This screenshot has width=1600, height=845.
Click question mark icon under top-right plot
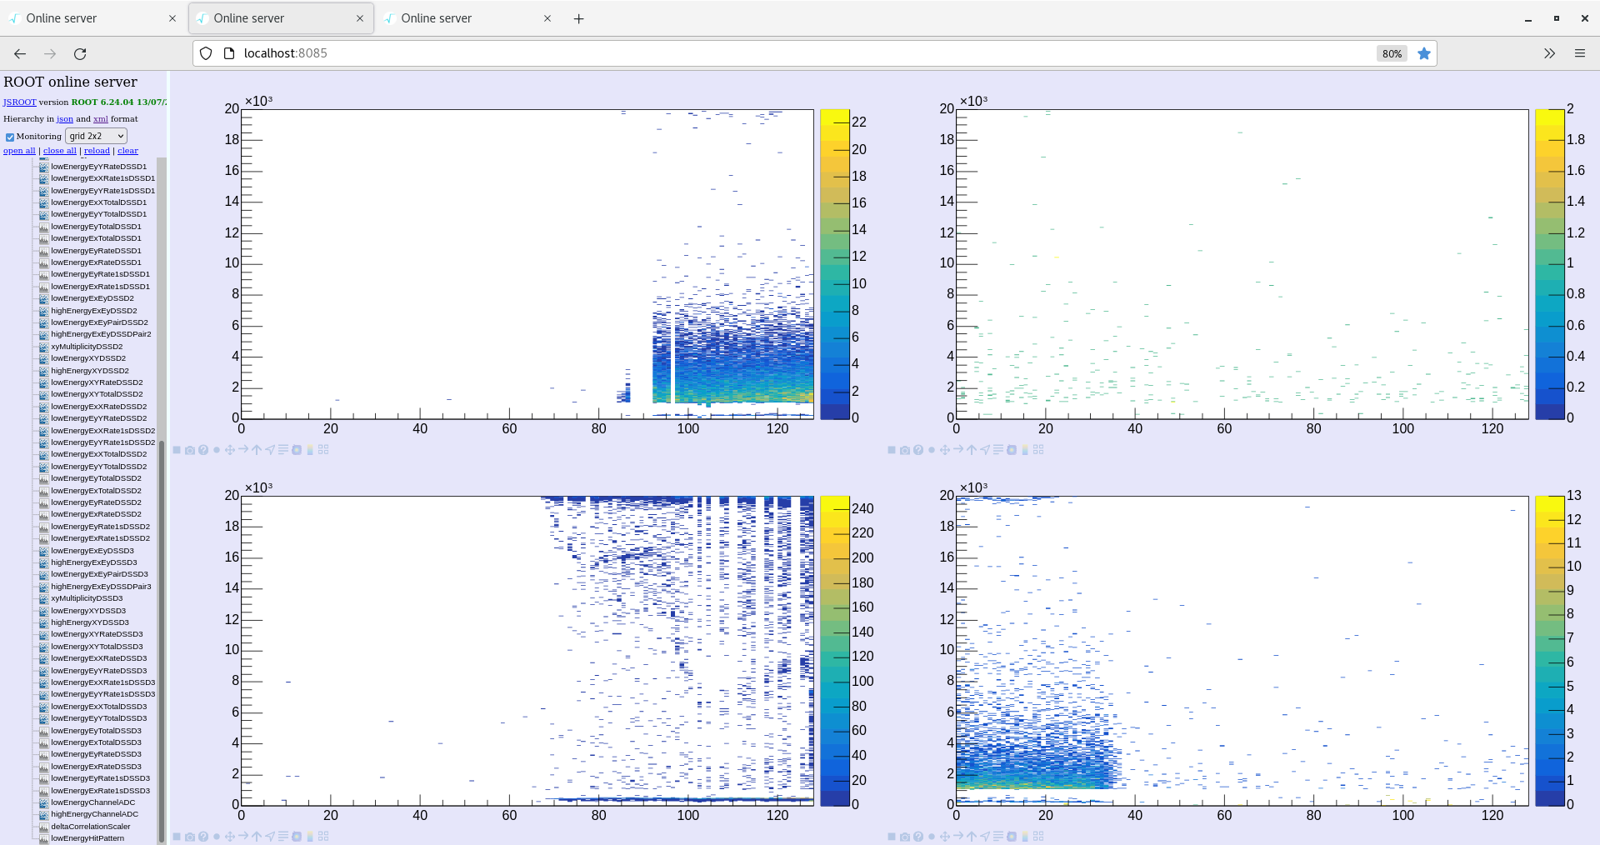(918, 450)
